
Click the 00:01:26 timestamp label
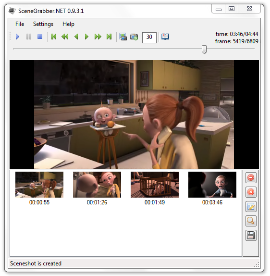[97, 202]
